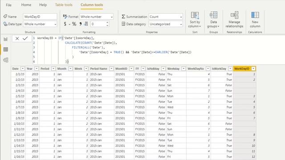Click Manage relationships icon

coord(234,15)
